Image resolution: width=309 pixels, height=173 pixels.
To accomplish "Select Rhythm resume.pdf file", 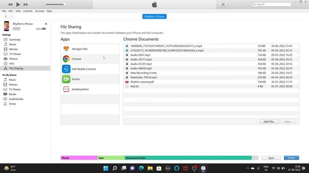I will tap(211, 82).
